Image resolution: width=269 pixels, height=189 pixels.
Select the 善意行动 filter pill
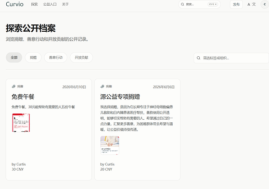click(56, 57)
